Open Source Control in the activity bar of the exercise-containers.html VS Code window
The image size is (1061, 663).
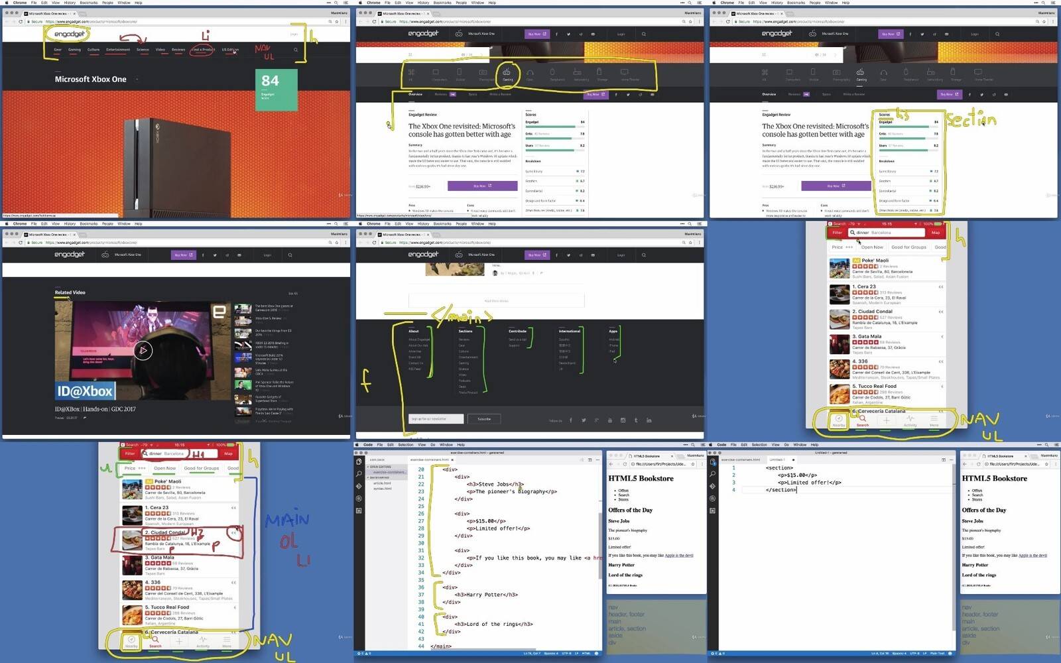[x=359, y=486]
